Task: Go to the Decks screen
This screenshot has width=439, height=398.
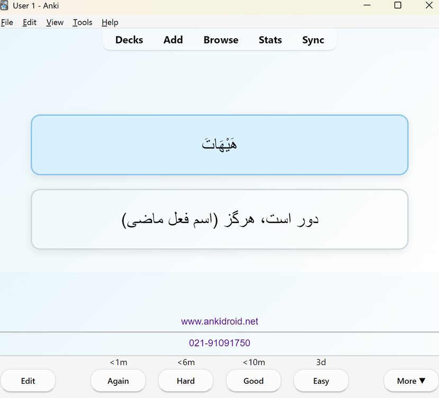Action: point(129,40)
